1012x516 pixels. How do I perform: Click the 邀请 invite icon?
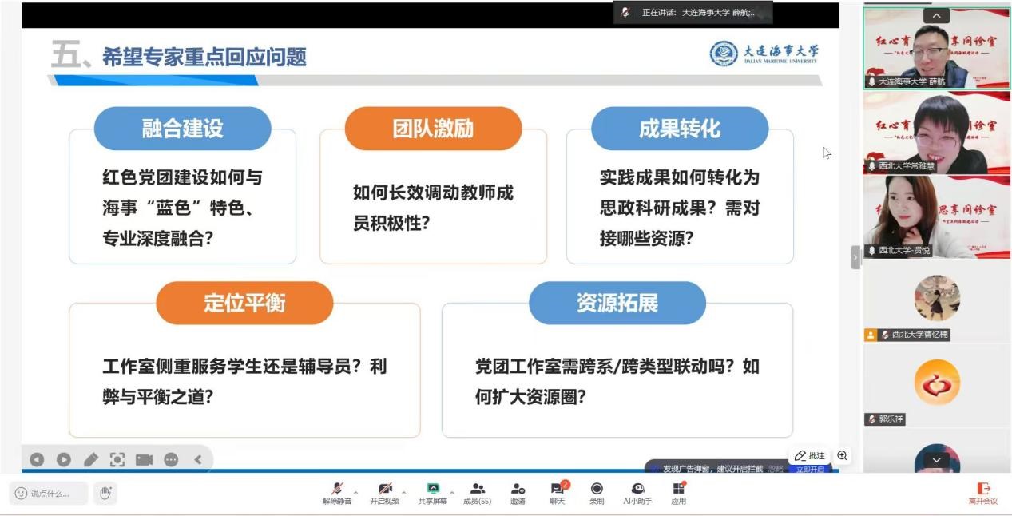point(518,492)
